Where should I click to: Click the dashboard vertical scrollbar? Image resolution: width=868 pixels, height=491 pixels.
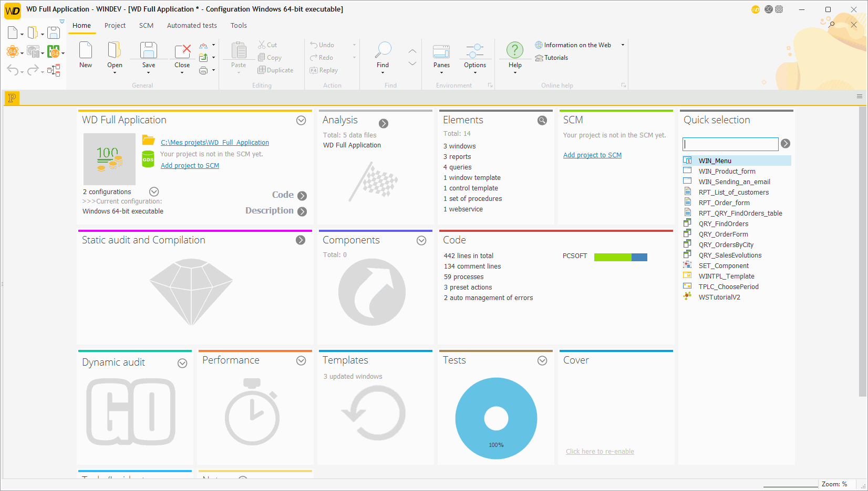pos(862,252)
